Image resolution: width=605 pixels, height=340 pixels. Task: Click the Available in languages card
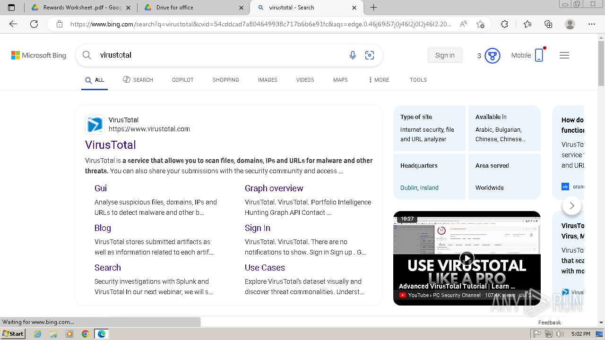coord(504,128)
